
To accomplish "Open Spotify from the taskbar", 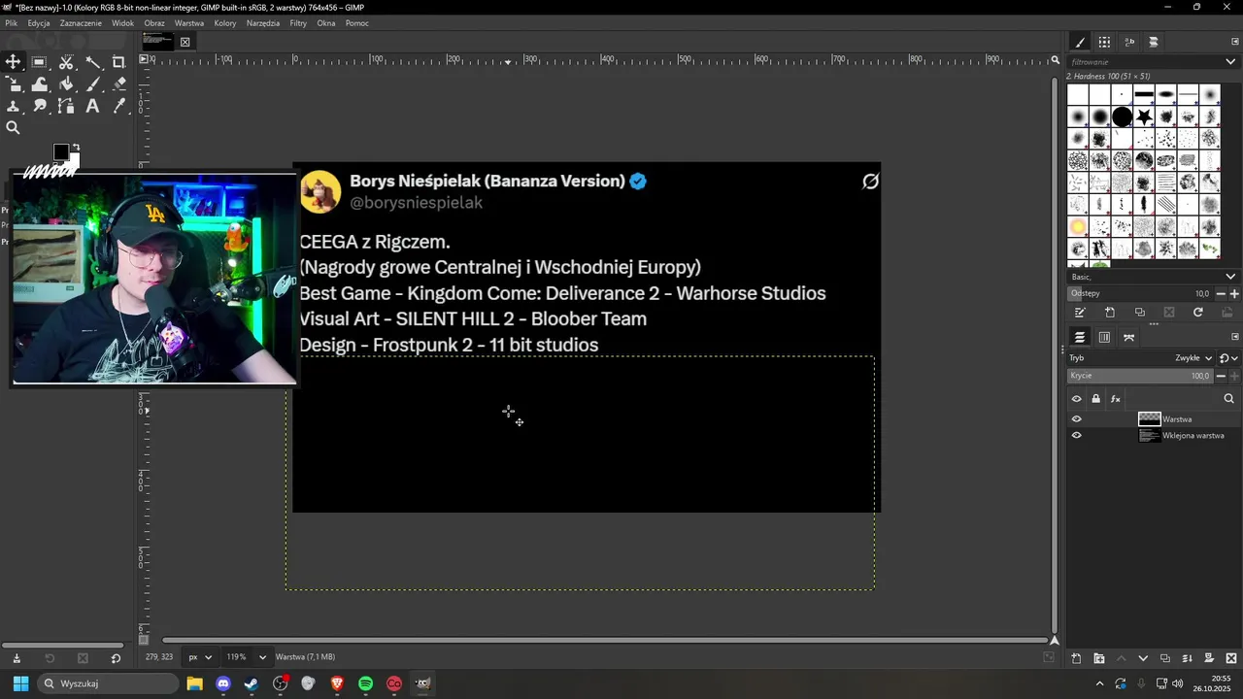I will (x=366, y=683).
